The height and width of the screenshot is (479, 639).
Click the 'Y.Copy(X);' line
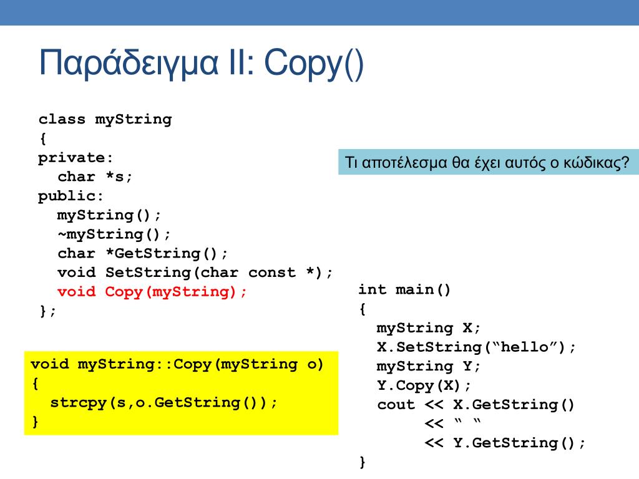tap(424, 385)
